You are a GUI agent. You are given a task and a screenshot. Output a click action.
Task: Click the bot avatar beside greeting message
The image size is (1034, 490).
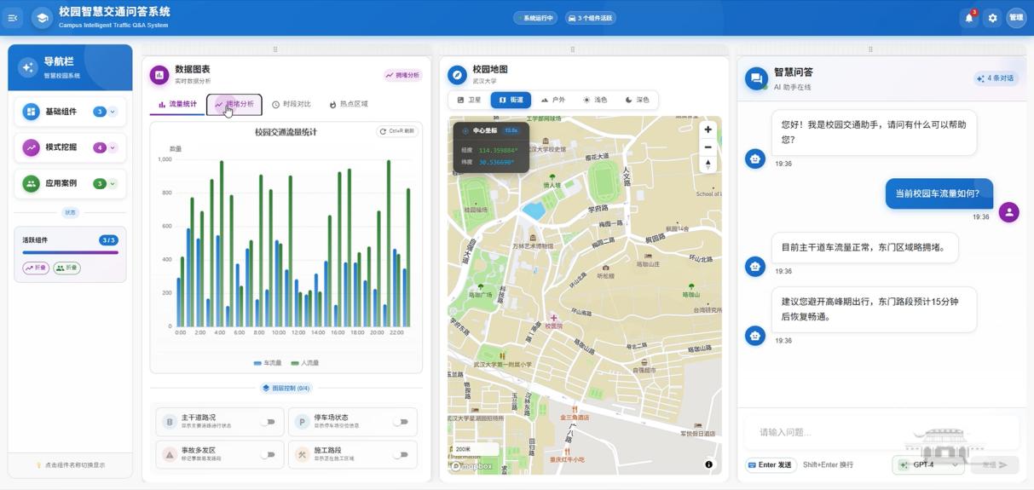point(755,159)
